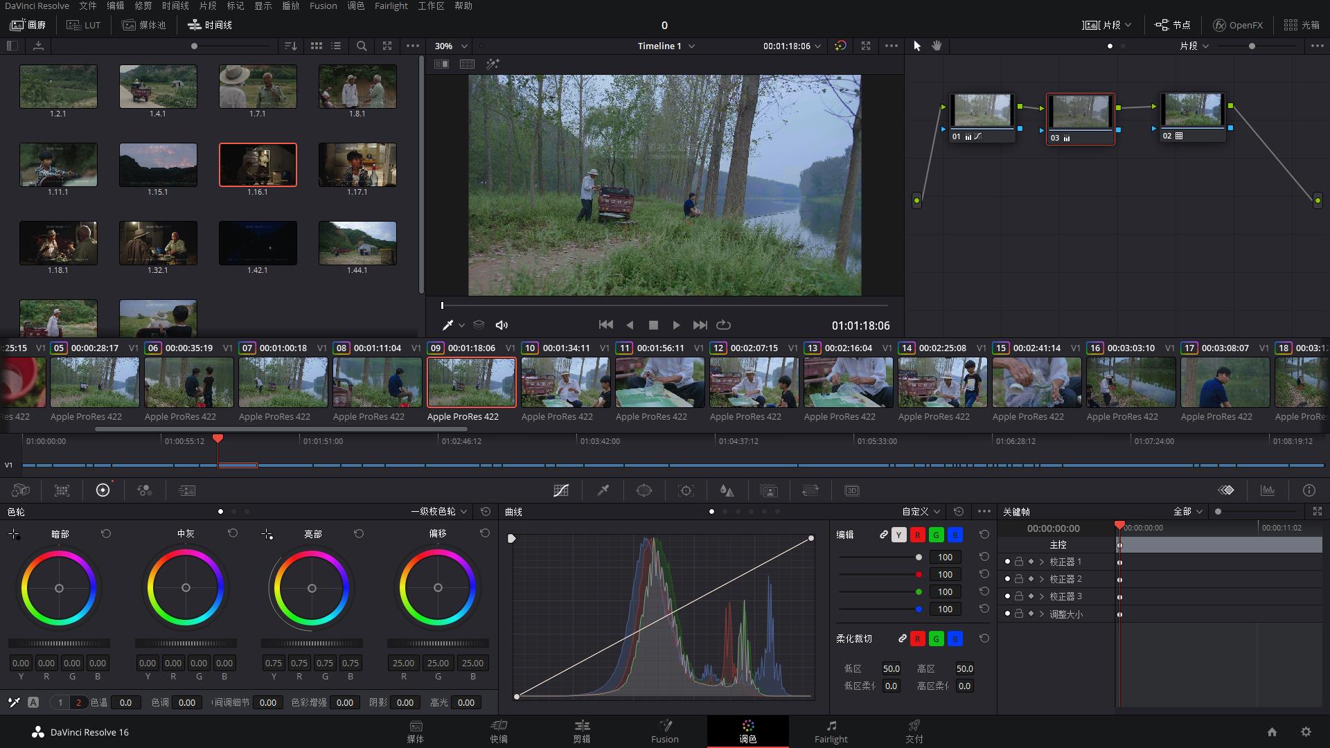Viewport: 1330px width, 748px height.
Task: Open the gallery search icon
Action: coord(362,46)
